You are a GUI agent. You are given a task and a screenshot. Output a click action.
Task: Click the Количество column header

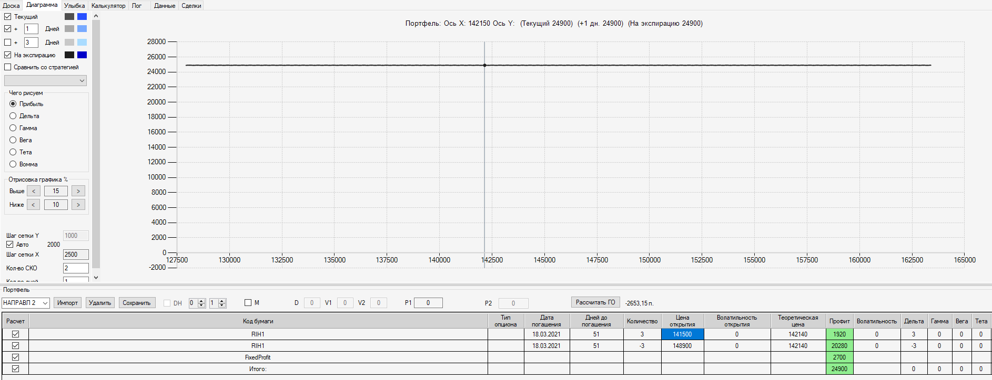[642, 321]
